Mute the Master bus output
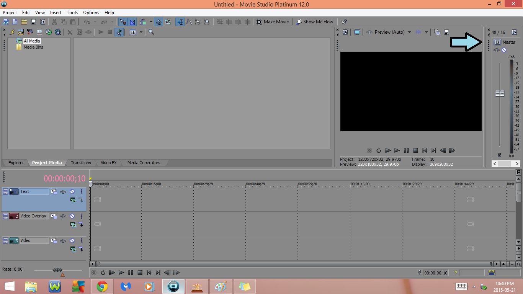Screen dimensions: 523x294 (x=504, y=50)
